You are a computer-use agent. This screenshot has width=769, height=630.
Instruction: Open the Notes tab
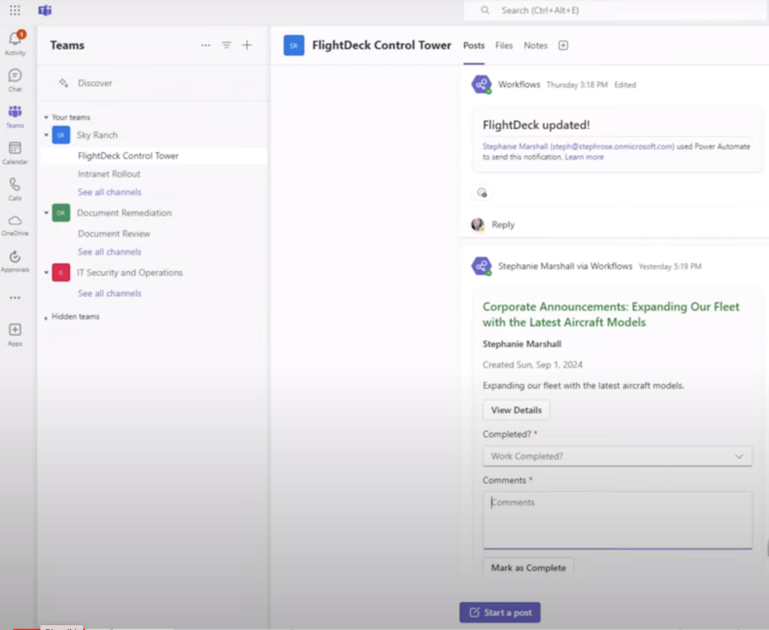pyautogui.click(x=535, y=46)
